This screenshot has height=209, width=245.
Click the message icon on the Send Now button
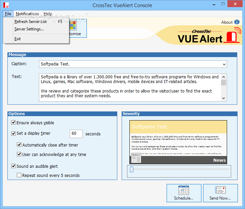point(220,190)
